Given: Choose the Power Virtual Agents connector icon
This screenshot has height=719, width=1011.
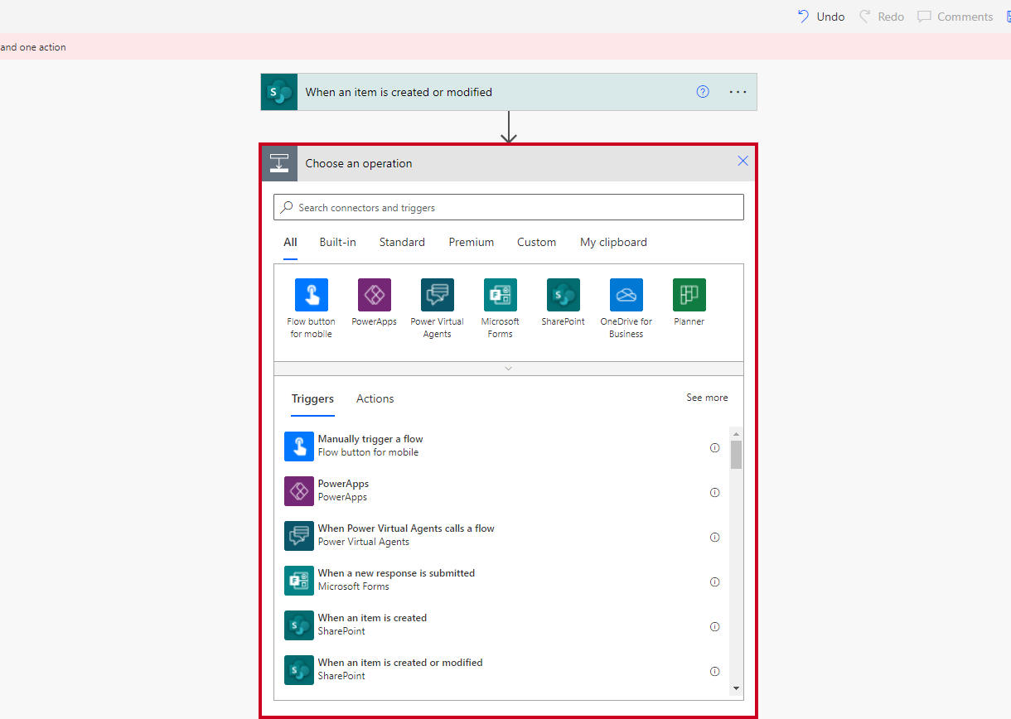Looking at the screenshot, I should click(x=438, y=295).
